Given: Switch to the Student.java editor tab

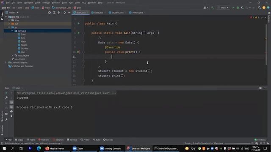Looking at the screenshot, I should point(117,13).
